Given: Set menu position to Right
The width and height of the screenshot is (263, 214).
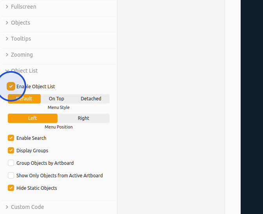Looking at the screenshot, I should pyautogui.click(x=83, y=118).
